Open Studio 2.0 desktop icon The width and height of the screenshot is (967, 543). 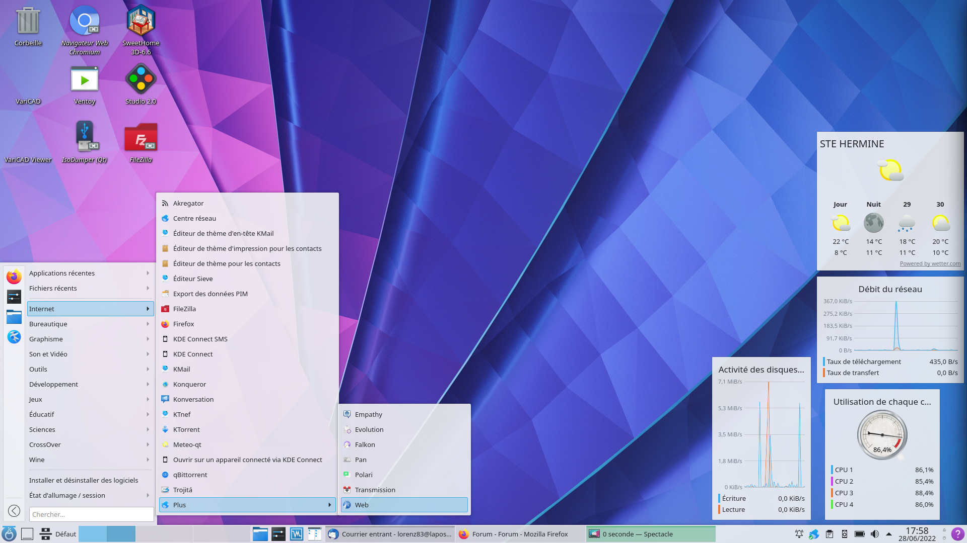tap(141, 84)
